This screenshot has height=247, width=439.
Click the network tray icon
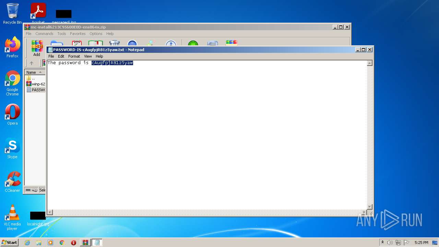point(398,243)
